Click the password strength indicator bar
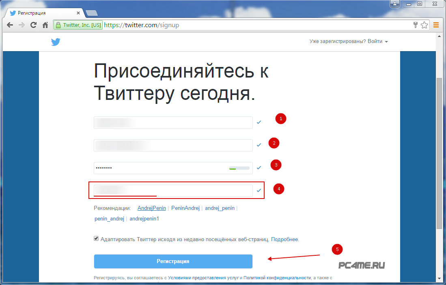This screenshot has height=285, width=446. tap(239, 168)
